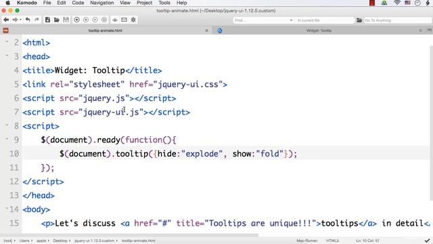The height and width of the screenshot is (244, 433).
Task: Click the apple breadcrumb in status bar
Action: point(41,241)
